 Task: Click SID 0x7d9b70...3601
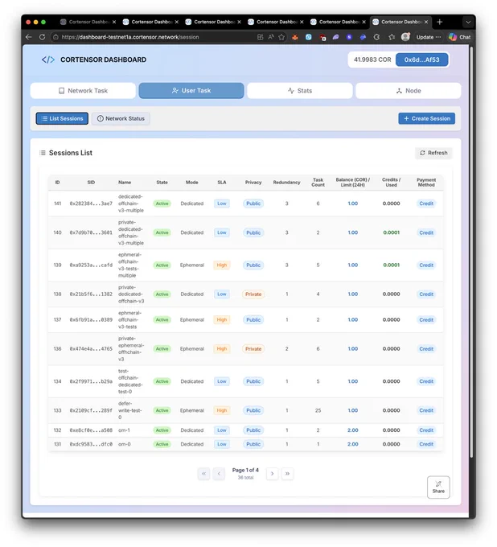coord(91,232)
